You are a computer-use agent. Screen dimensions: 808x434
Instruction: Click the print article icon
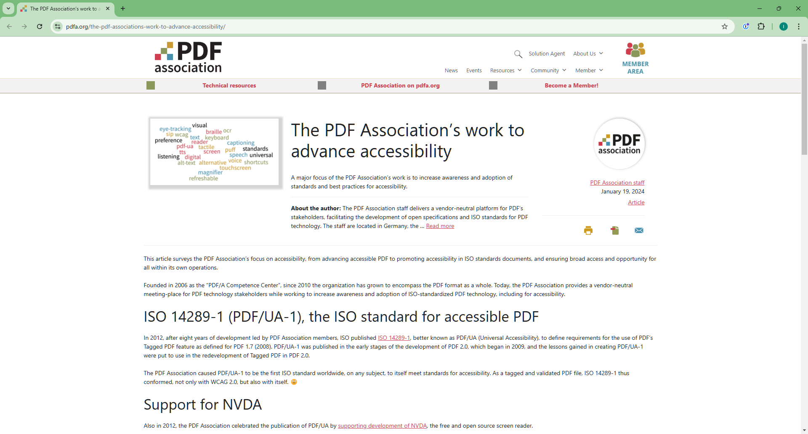[x=588, y=230]
